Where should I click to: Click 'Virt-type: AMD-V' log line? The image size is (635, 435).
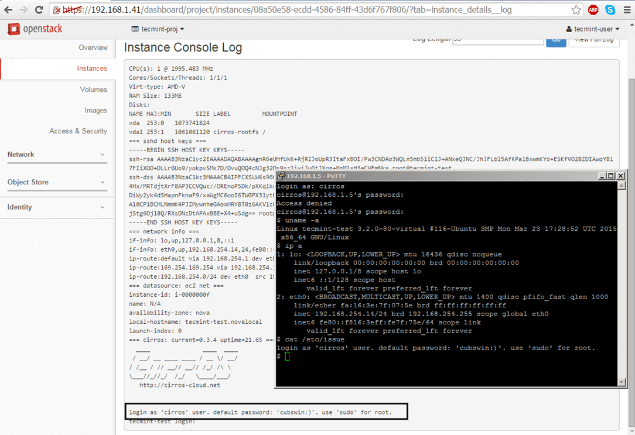coord(157,87)
